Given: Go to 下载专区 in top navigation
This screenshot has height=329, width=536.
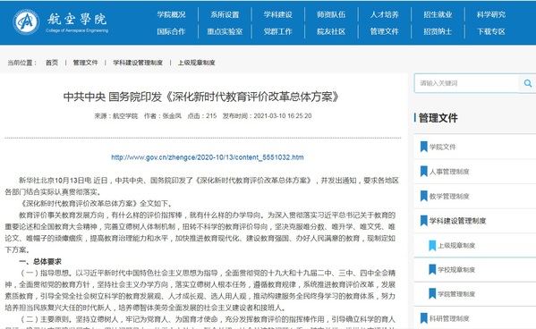Looking at the screenshot, I should tap(491, 31).
